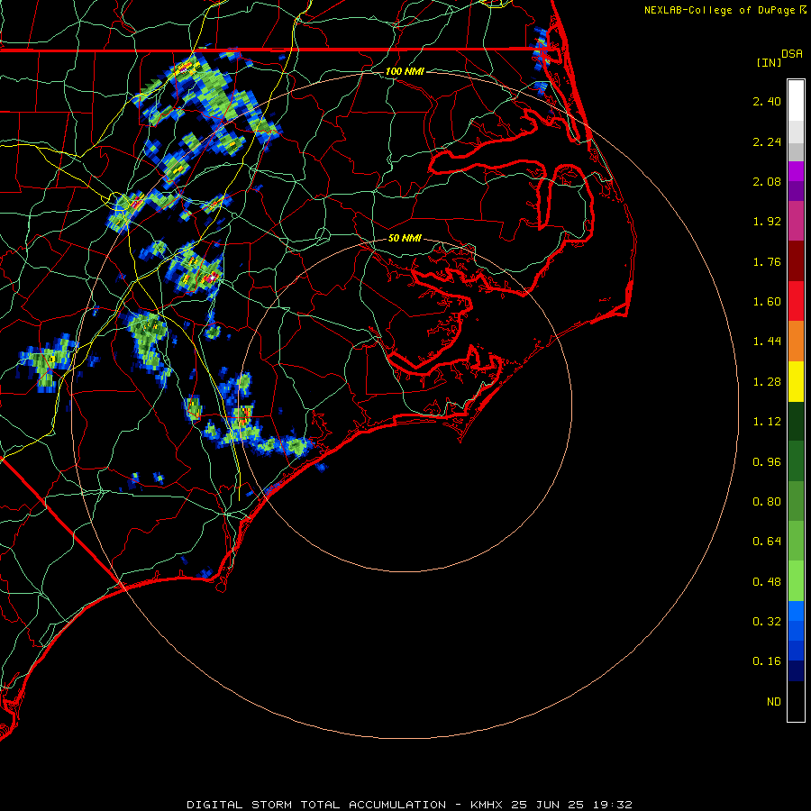Pick the light green swatch beside 0.48
The height and width of the screenshot is (811, 811).
tap(796, 581)
